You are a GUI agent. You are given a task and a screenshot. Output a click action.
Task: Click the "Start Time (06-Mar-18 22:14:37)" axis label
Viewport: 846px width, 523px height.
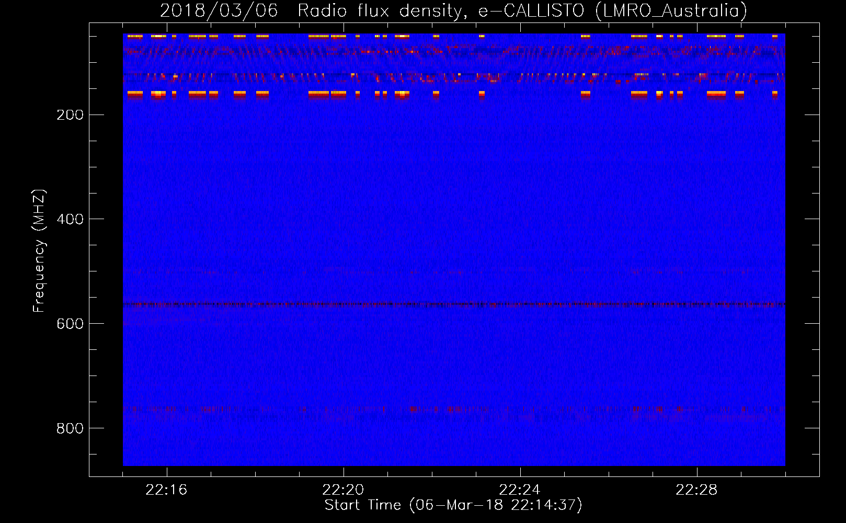pyautogui.click(x=453, y=505)
